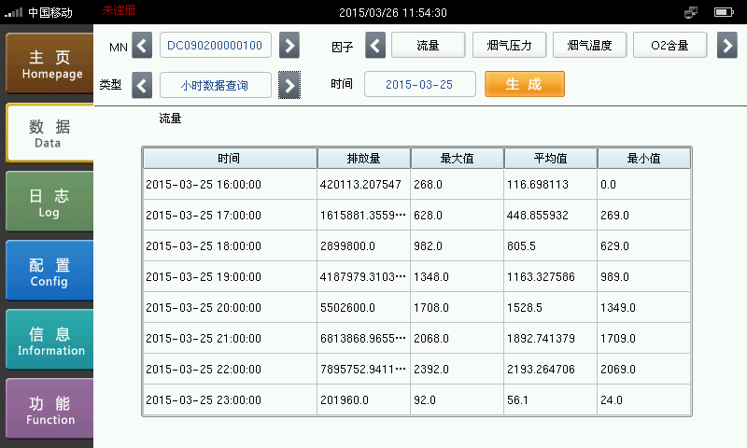
Task: Select the O2含量 factor button
Action: [x=669, y=45]
